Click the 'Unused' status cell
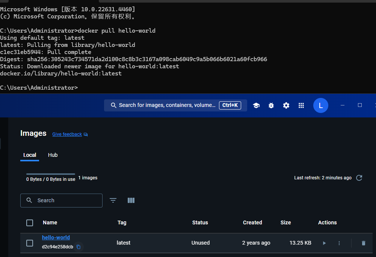 pos(201,243)
